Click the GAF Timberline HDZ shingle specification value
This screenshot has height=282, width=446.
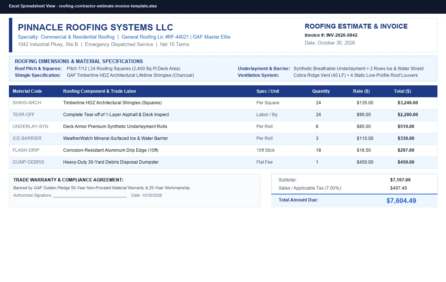click(x=130, y=75)
